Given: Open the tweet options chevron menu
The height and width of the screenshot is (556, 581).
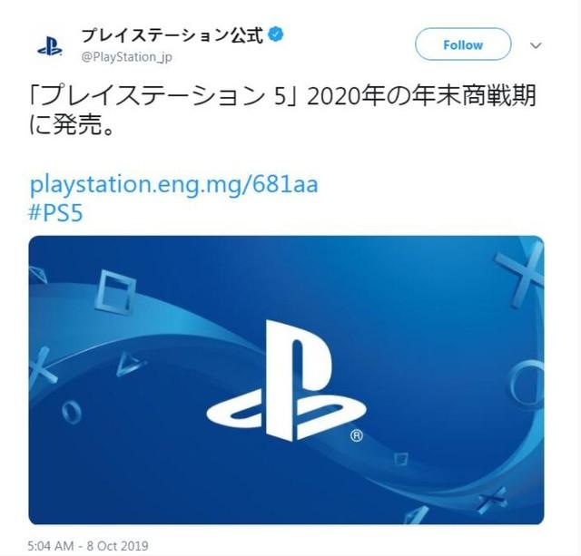Looking at the screenshot, I should point(536,45).
